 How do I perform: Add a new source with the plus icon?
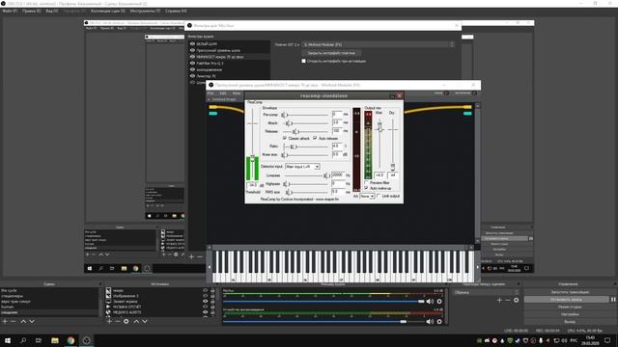point(109,321)
